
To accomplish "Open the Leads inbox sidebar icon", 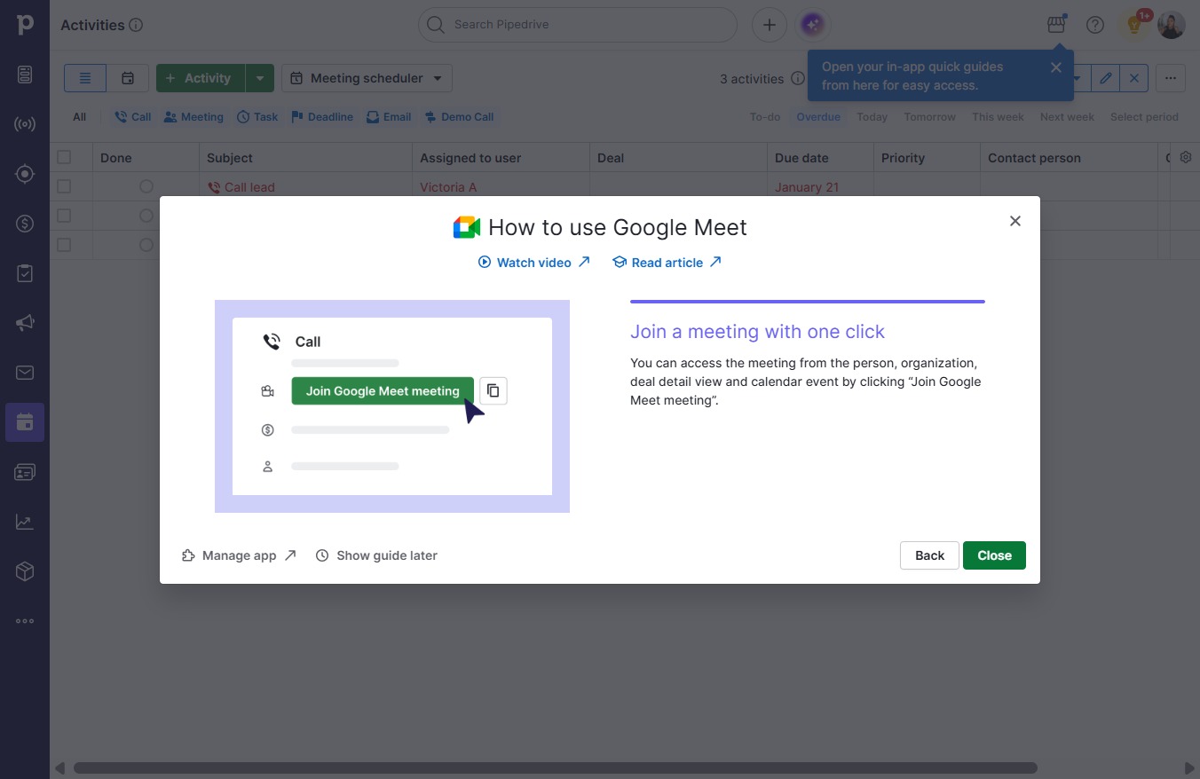I will [x=25, y=75].
